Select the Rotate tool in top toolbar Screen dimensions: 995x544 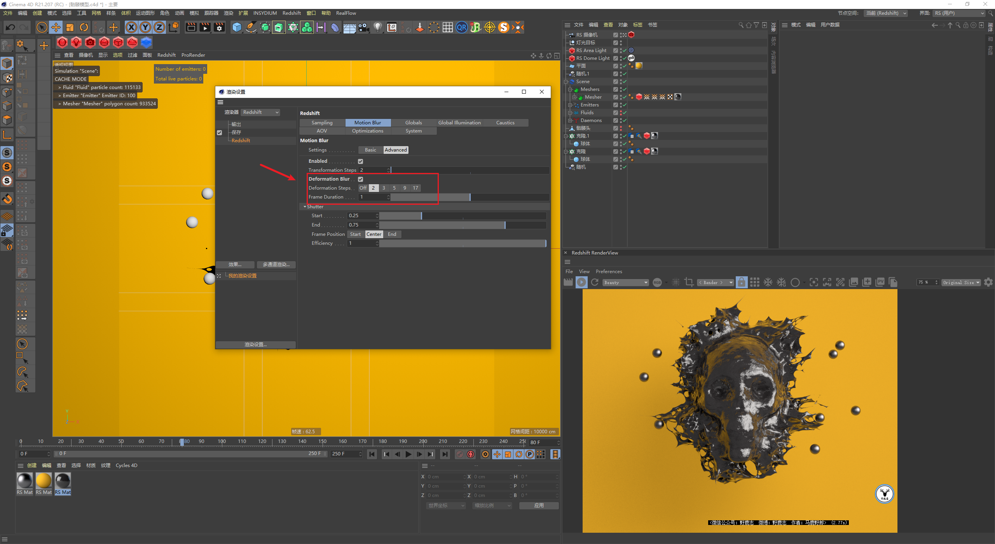point(84,27)
